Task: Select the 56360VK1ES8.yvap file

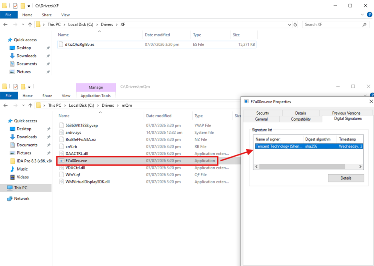Action: [x=82, y=125]
